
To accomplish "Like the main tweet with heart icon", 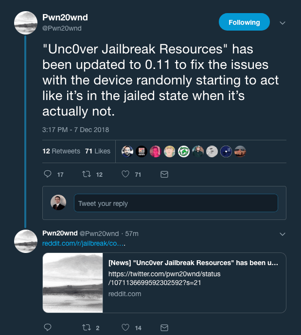I will [125, 174].
